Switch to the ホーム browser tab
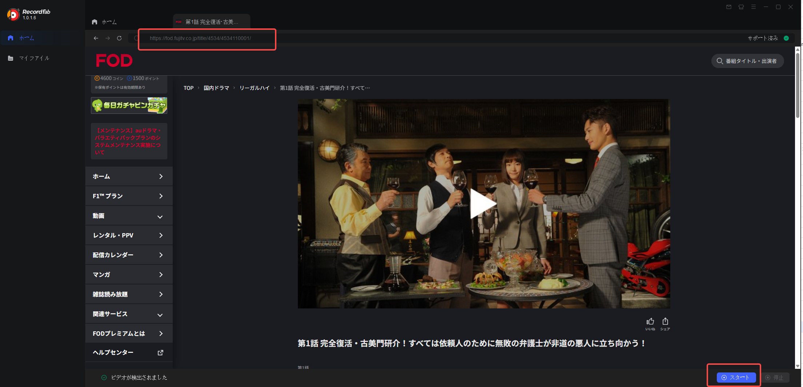 click(104, 22)
